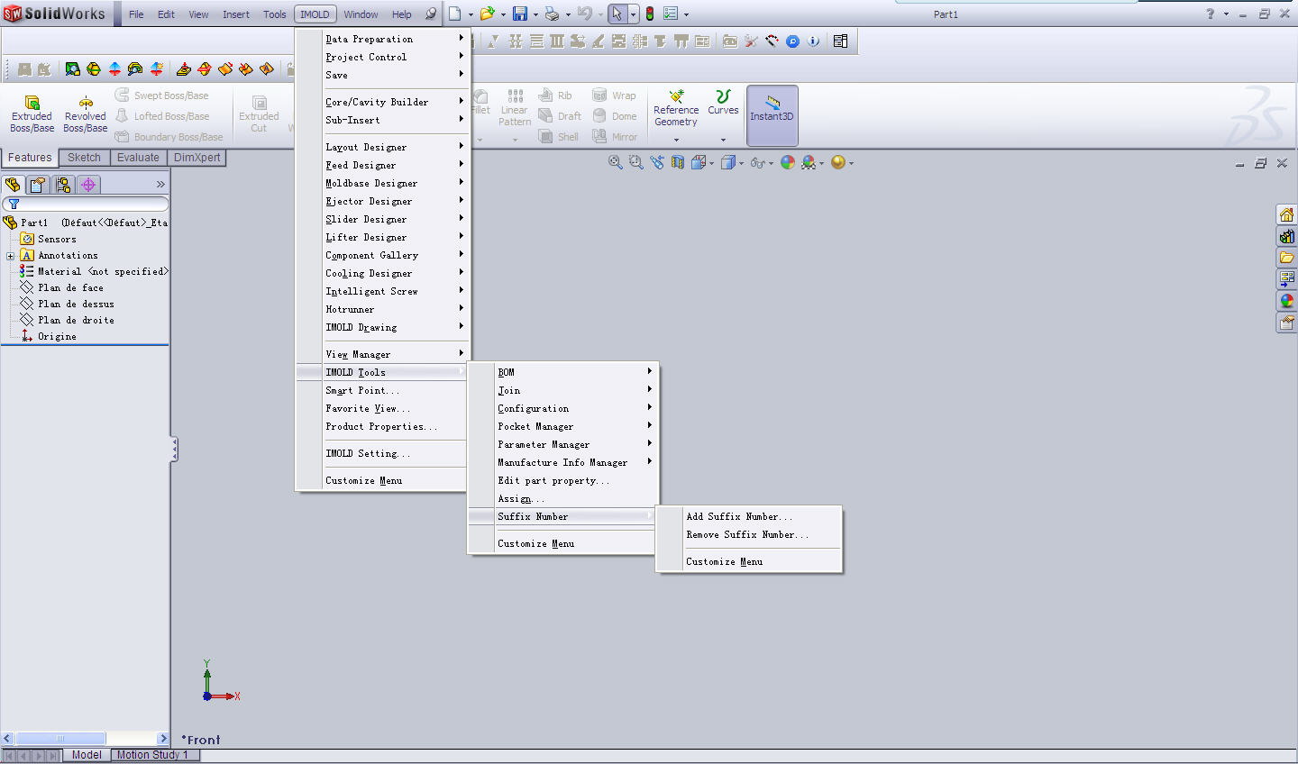The height and width of the screenshot is (764, 1298).
Task: Click the feature tree filter field
Action: (x=86, y=205)
